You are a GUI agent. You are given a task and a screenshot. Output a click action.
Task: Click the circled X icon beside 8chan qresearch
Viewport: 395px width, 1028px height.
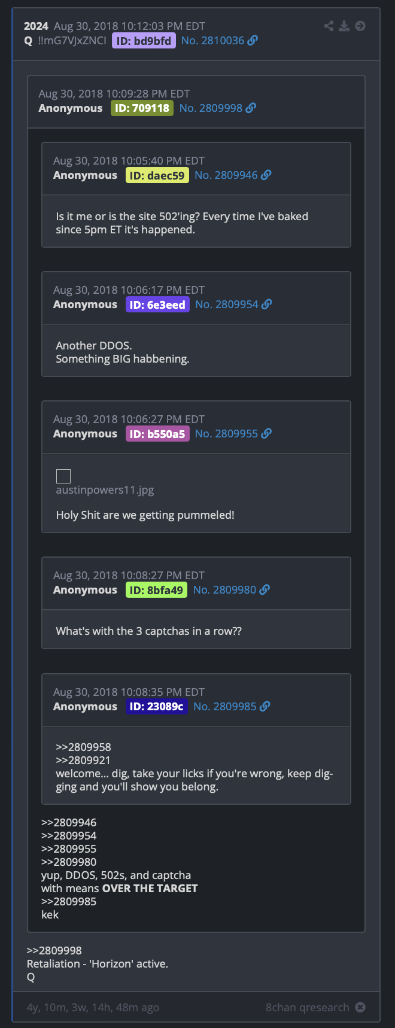360,1007
